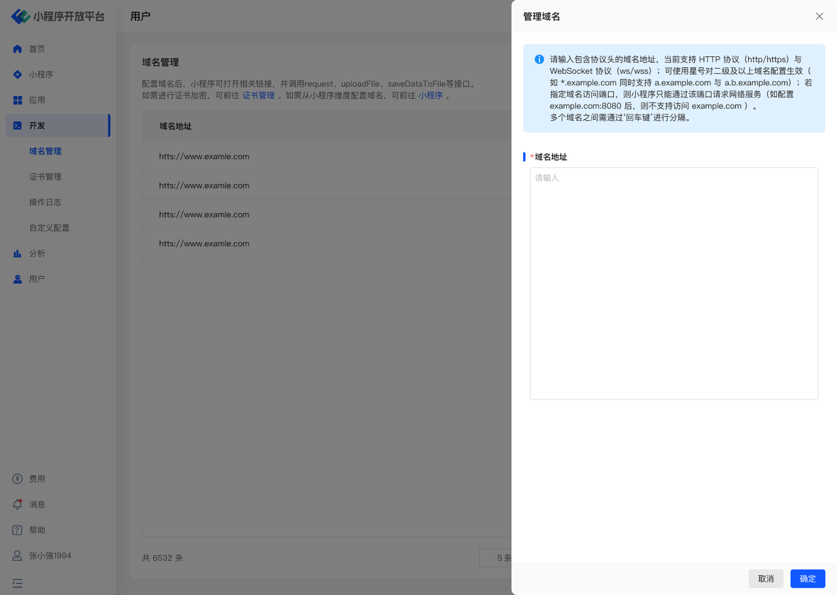Click the 帮助 question mark icon
Image resolution: width=837 pixels, height=595 pixels.
coord(18,530)
